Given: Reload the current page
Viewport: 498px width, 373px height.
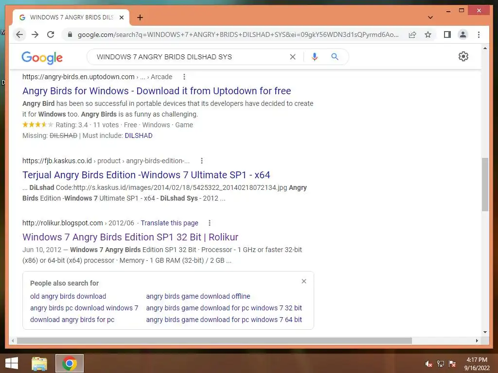Looking at the screenshot, I should click(x=51, y=34).
